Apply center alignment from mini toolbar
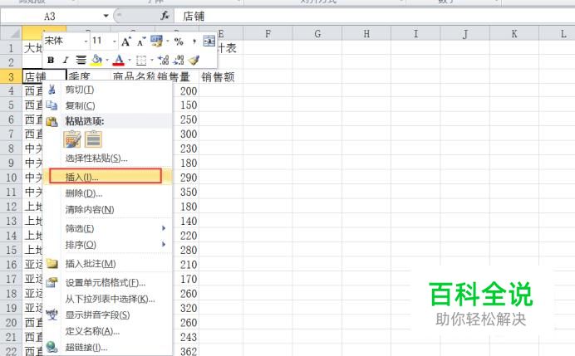 [x=81, y=60]
